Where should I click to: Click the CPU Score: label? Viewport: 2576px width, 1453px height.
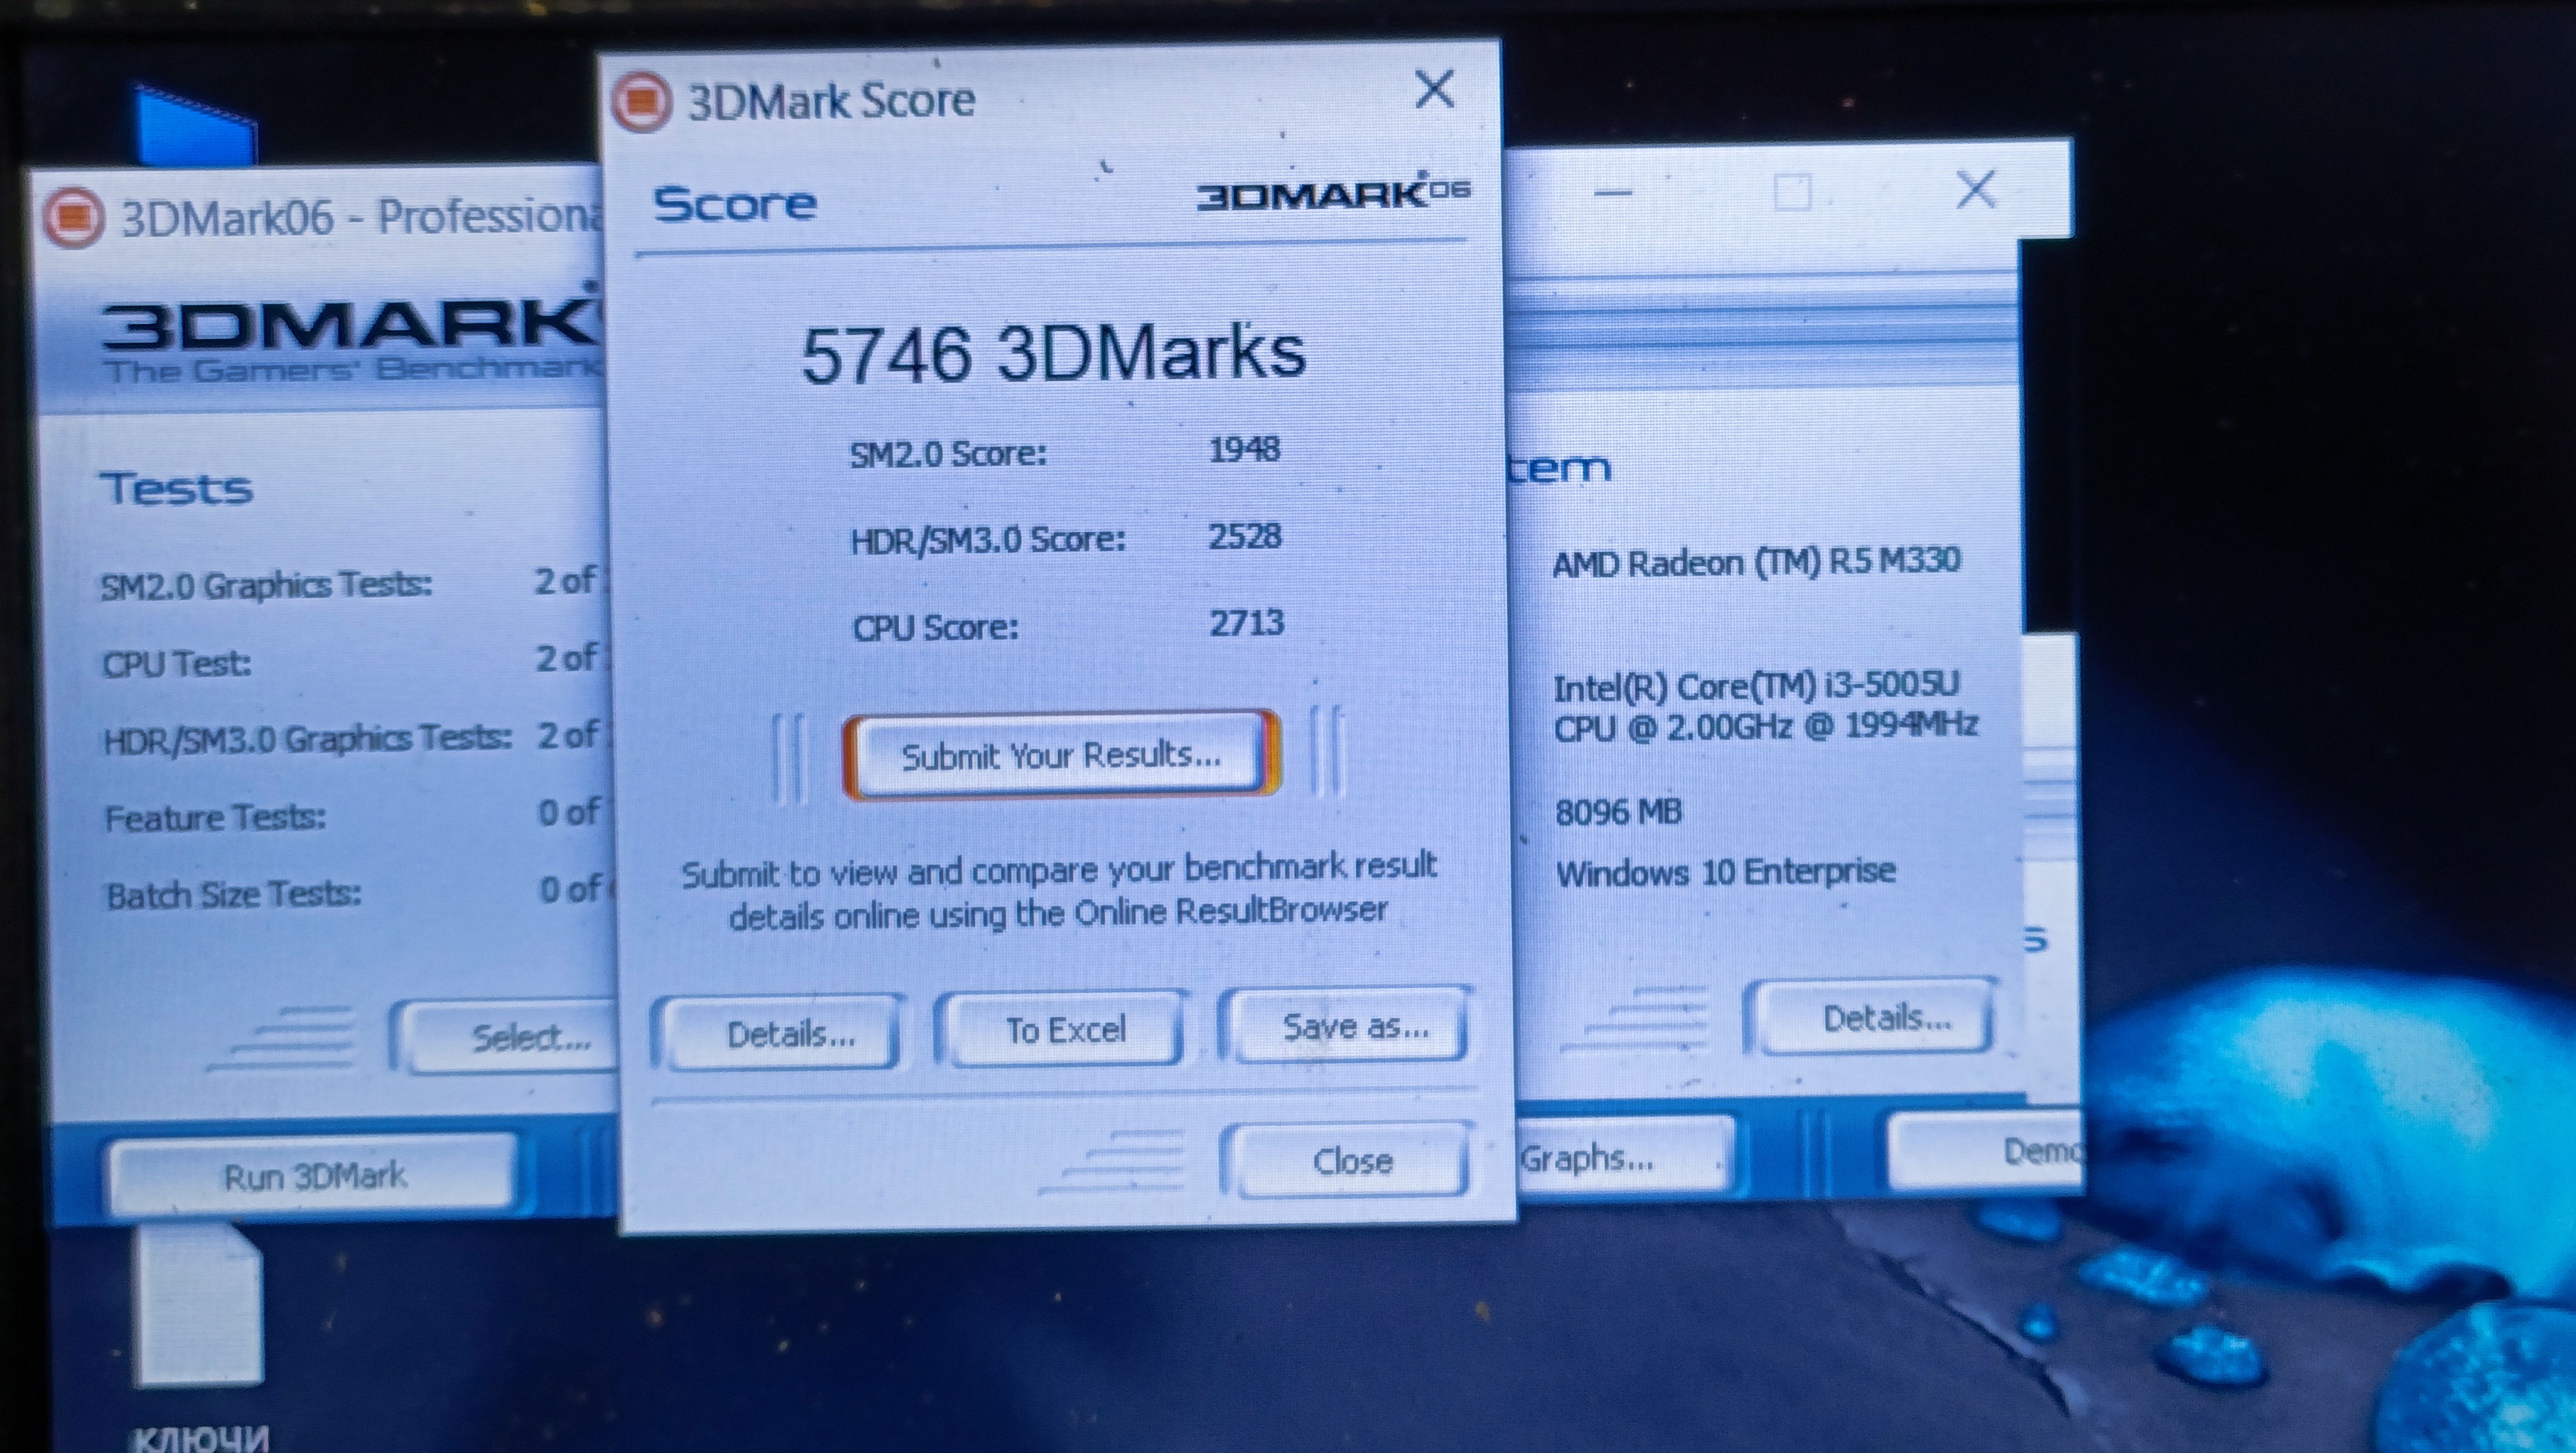coord(935,628)
